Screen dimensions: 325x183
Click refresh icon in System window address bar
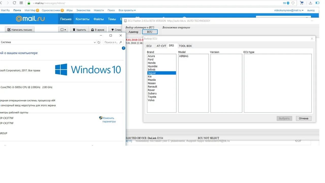[99, 42]
